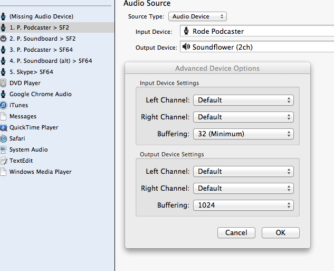334x271 pixels.
Task: Select the DVD Player remote icon
Action: pos(3,83)
